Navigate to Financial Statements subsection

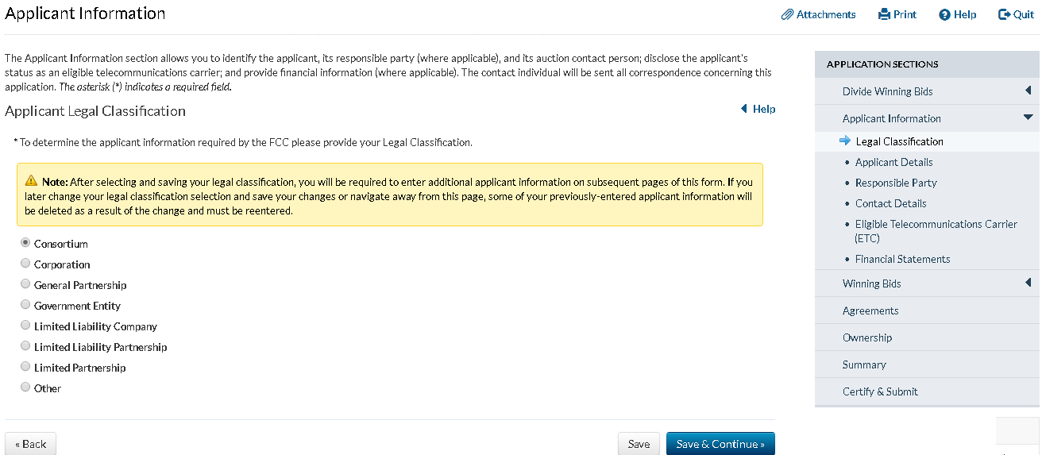(902, 259)
